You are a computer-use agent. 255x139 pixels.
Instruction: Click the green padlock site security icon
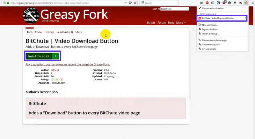pyautogui.click(x=8, y=3)
